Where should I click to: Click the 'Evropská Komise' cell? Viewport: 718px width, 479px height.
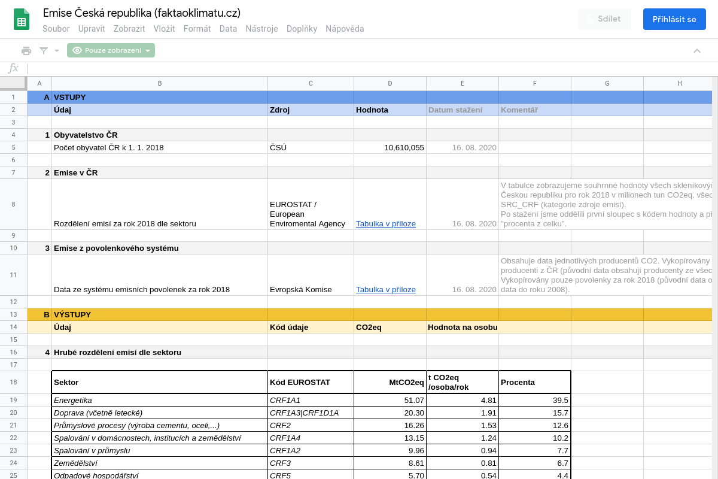point(311,275)
